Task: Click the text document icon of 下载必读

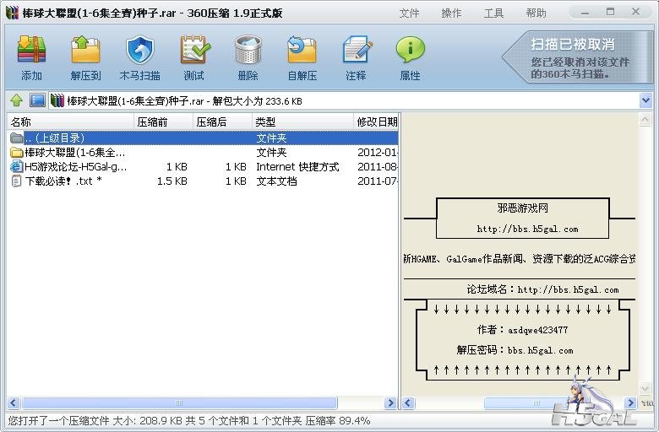Action: tap(16, 181)
